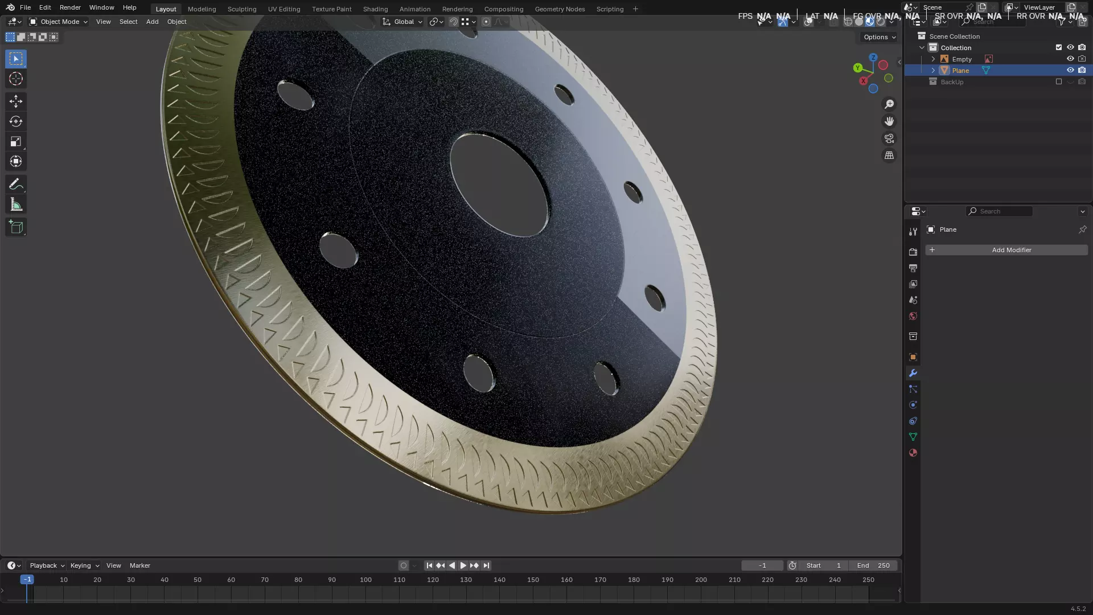Select the Measure tool
This screenshot has width=1093, height=615.
pos(16,204)
